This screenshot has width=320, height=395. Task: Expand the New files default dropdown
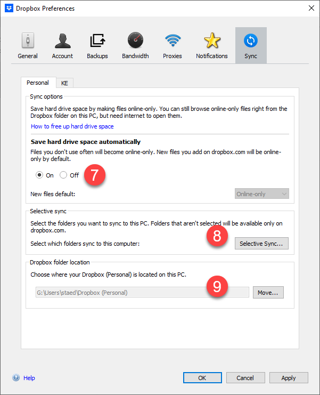(x=262, y=194)
